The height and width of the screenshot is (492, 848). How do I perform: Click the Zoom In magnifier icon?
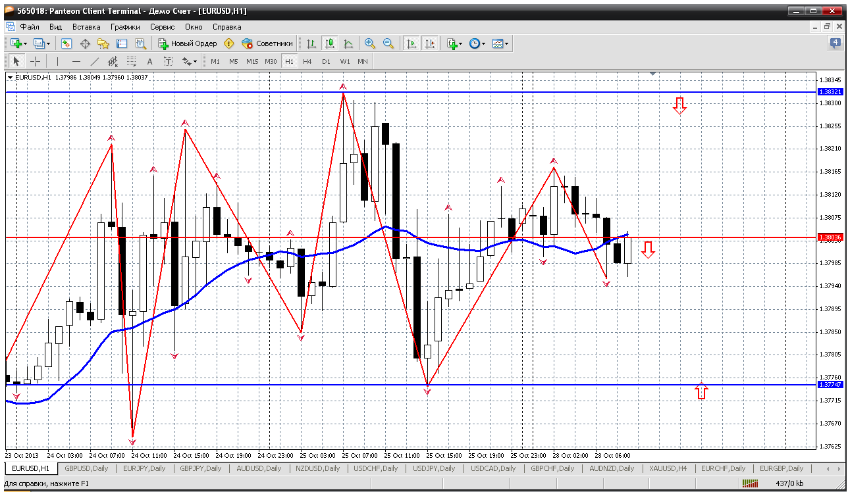(x=370, y=43)
